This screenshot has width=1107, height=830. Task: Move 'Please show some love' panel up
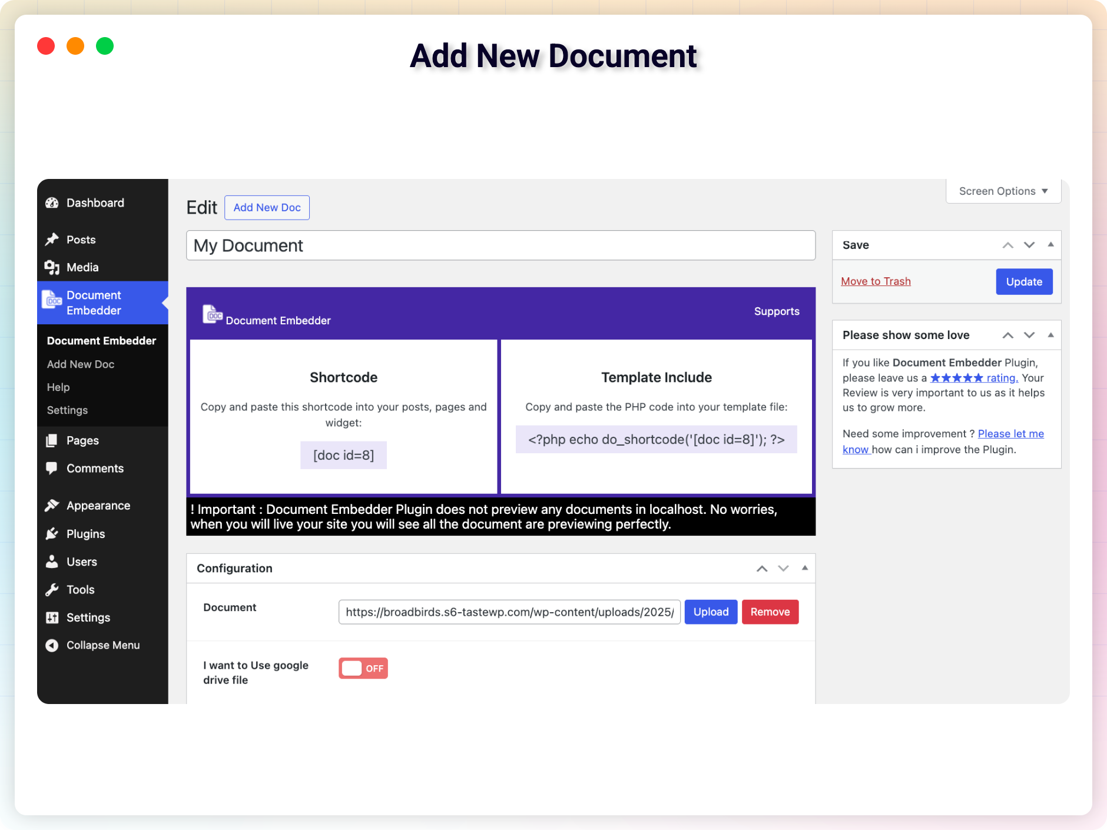[x=1008, y=336]
